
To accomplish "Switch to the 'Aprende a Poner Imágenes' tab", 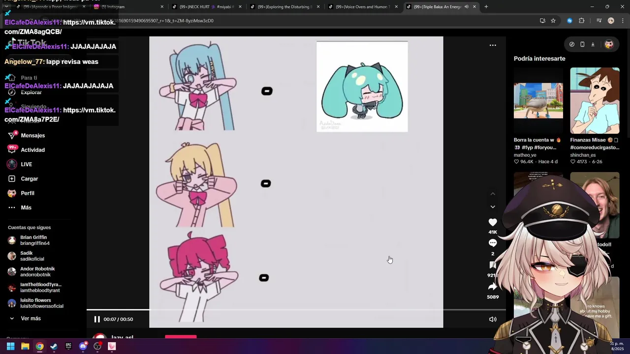I will coord(50,7).
